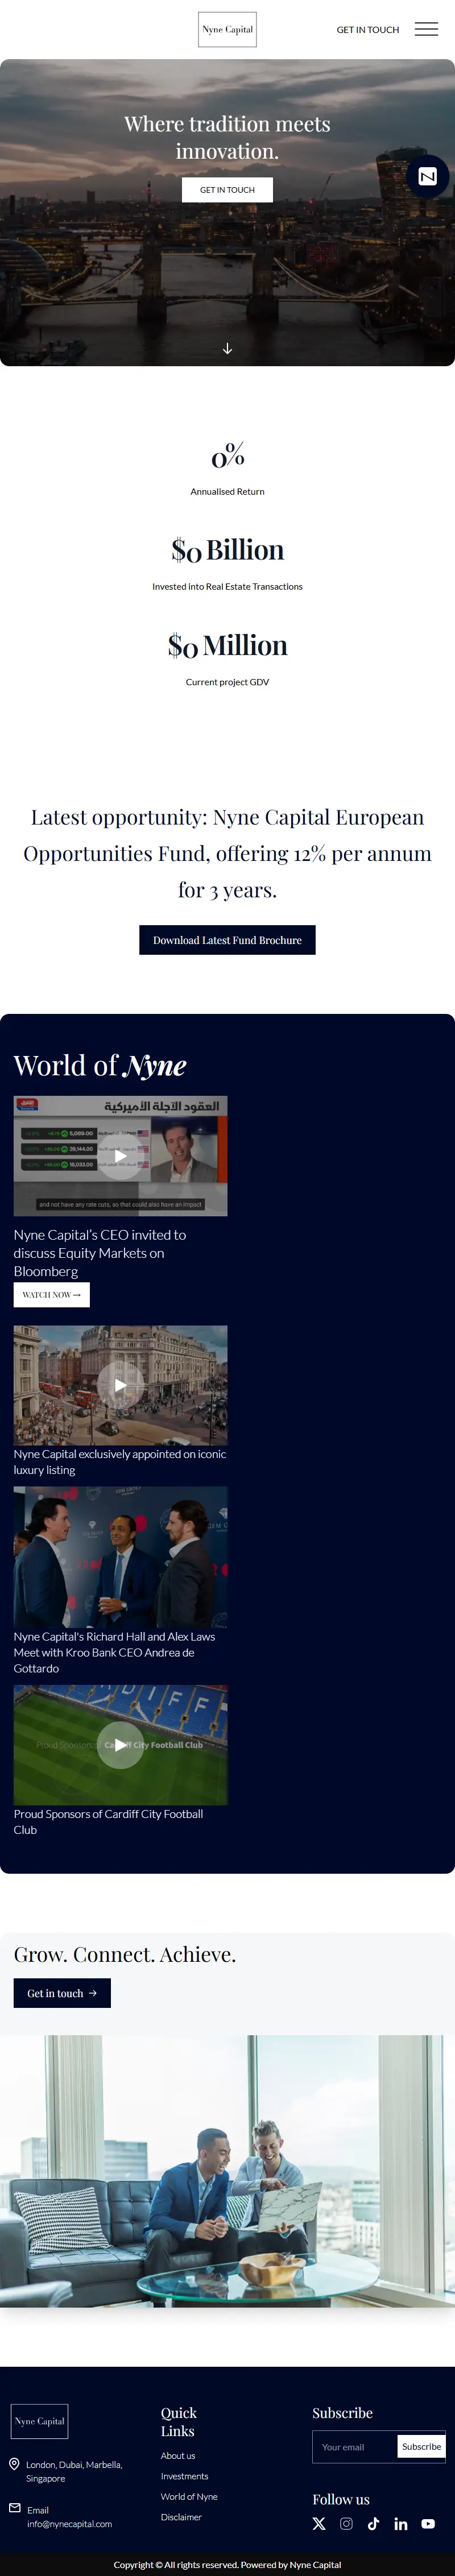
Task: Click the down arrow on the hero image
Action: point(227,348)
